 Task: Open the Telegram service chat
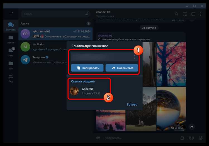[x=43, y=60]
